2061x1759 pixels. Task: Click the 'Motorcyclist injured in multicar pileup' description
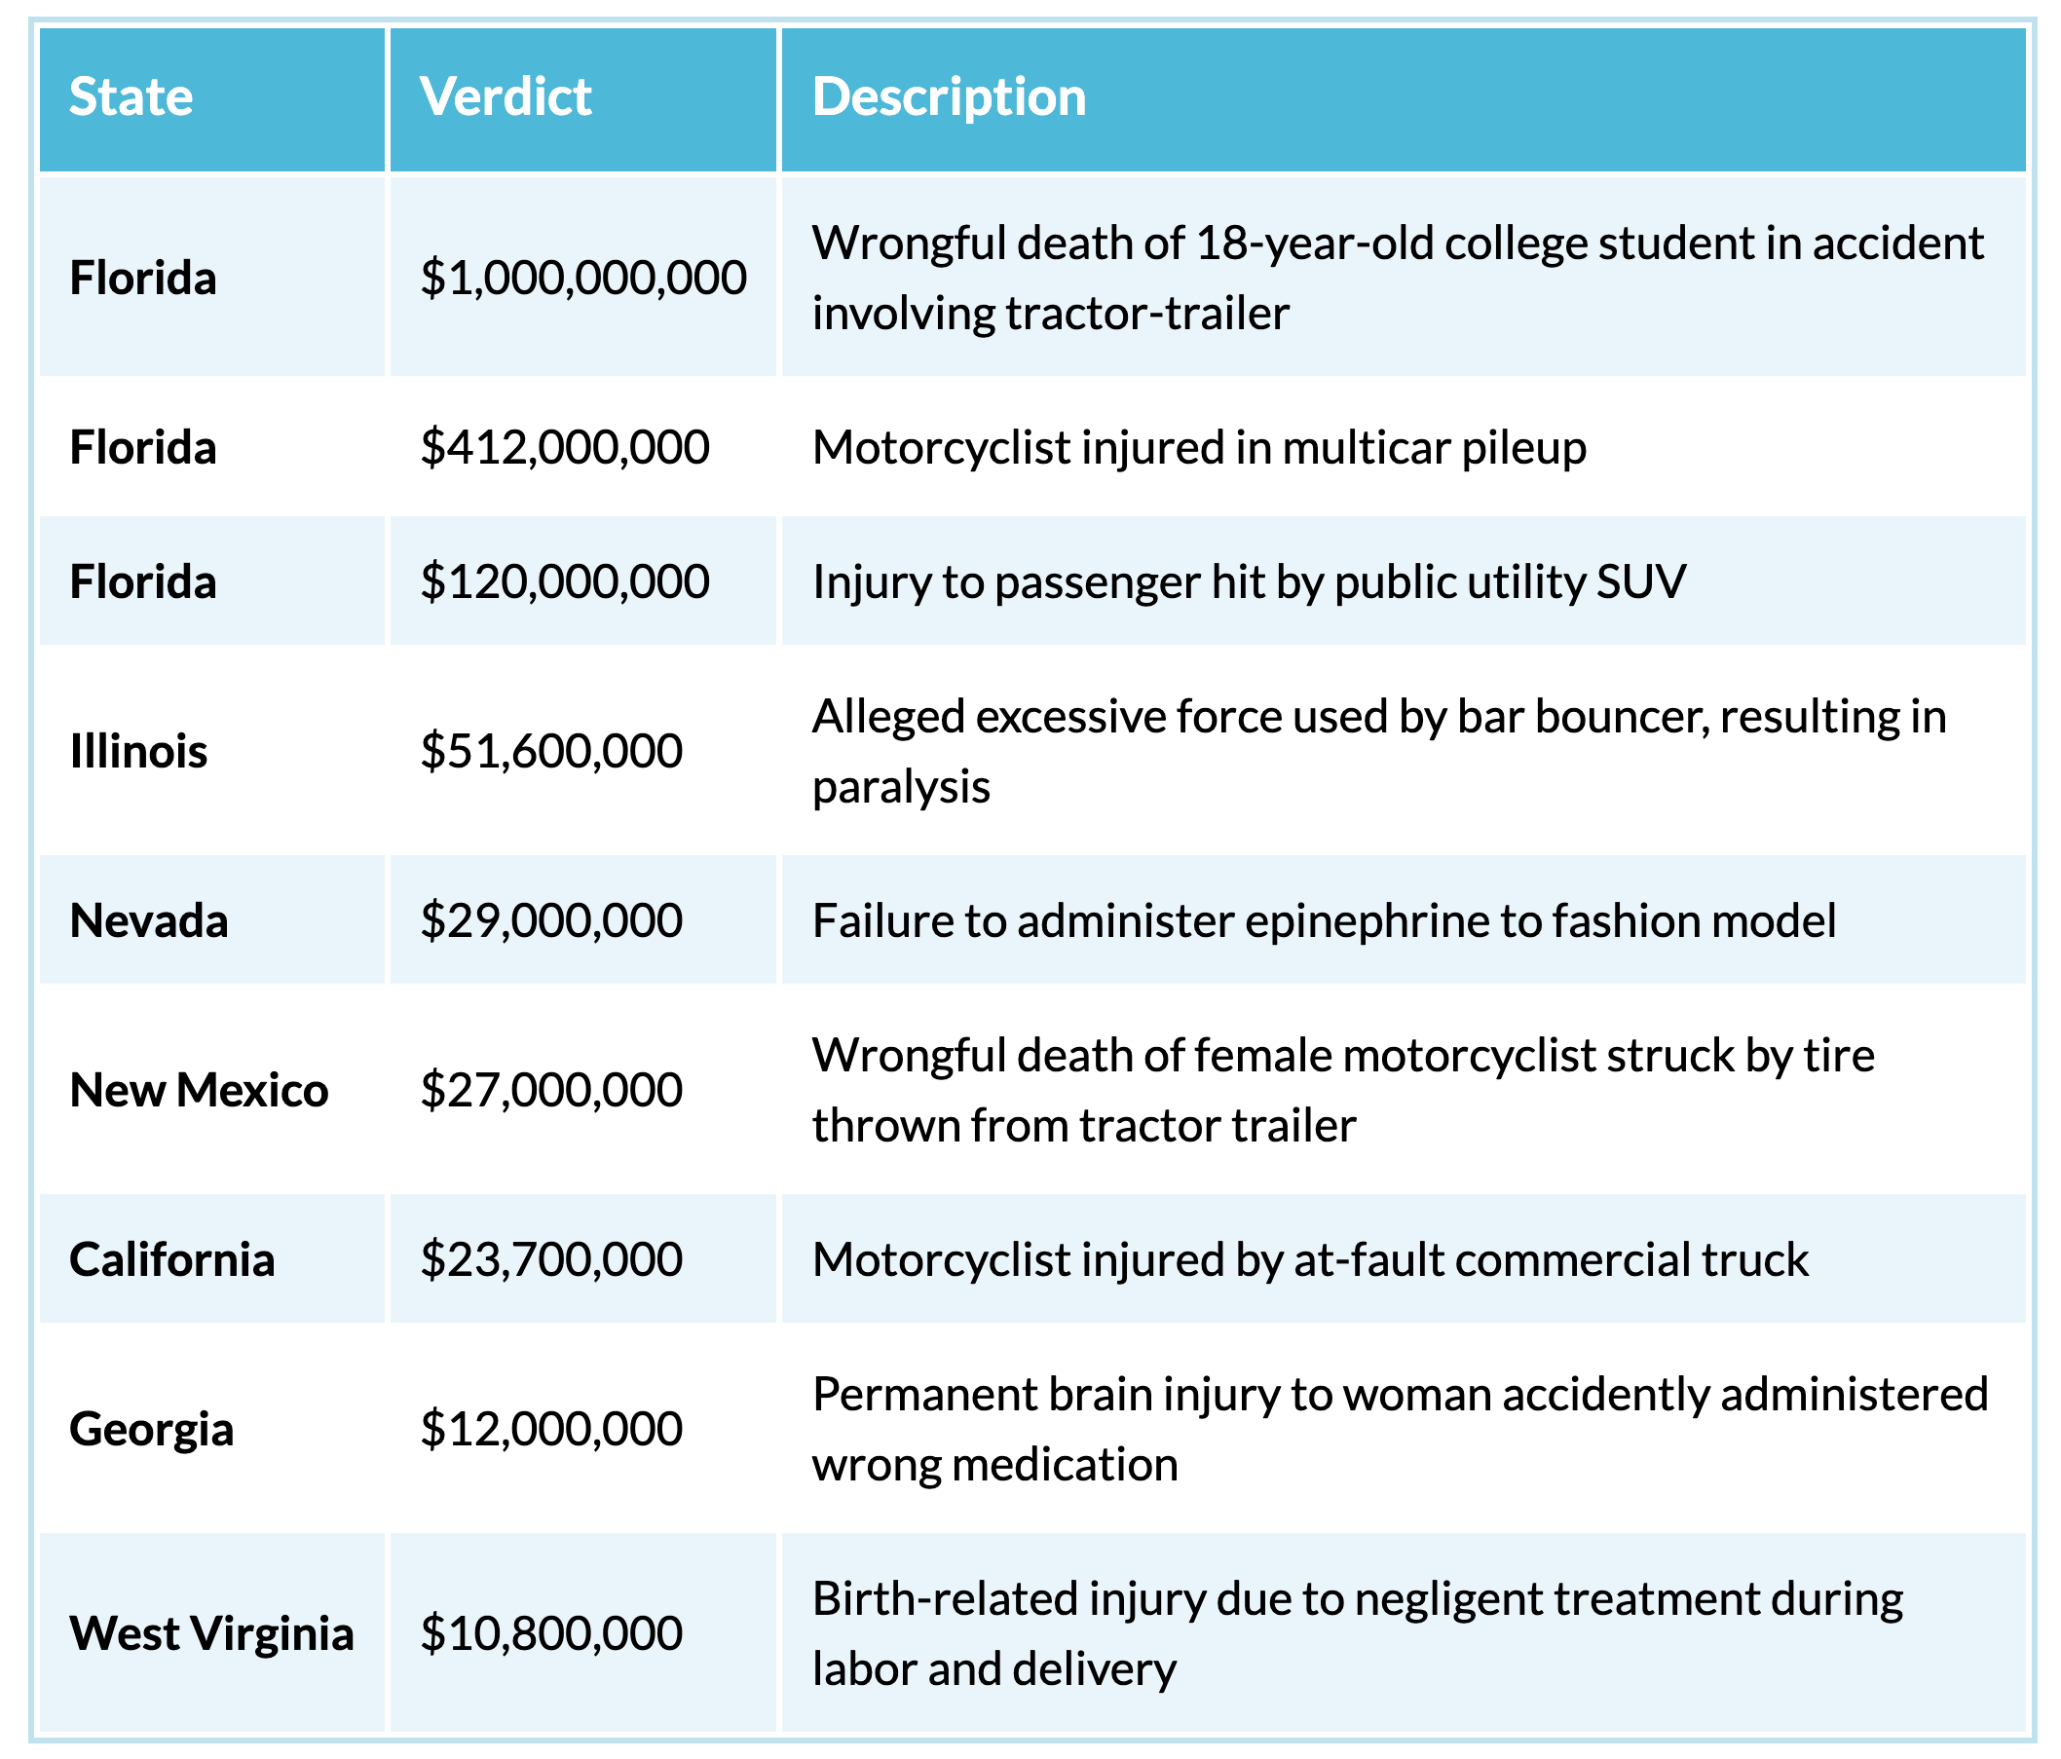coord(1199,448)
